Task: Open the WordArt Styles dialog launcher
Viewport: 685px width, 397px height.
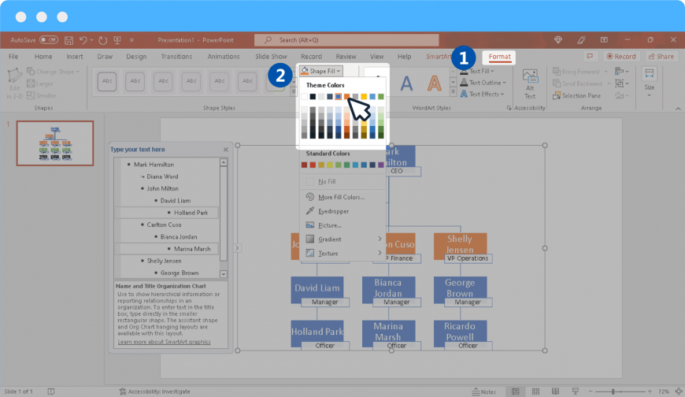Action: (509, 108)
